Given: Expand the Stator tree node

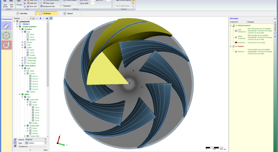Looking at the screenshot, I should point(17,24).
